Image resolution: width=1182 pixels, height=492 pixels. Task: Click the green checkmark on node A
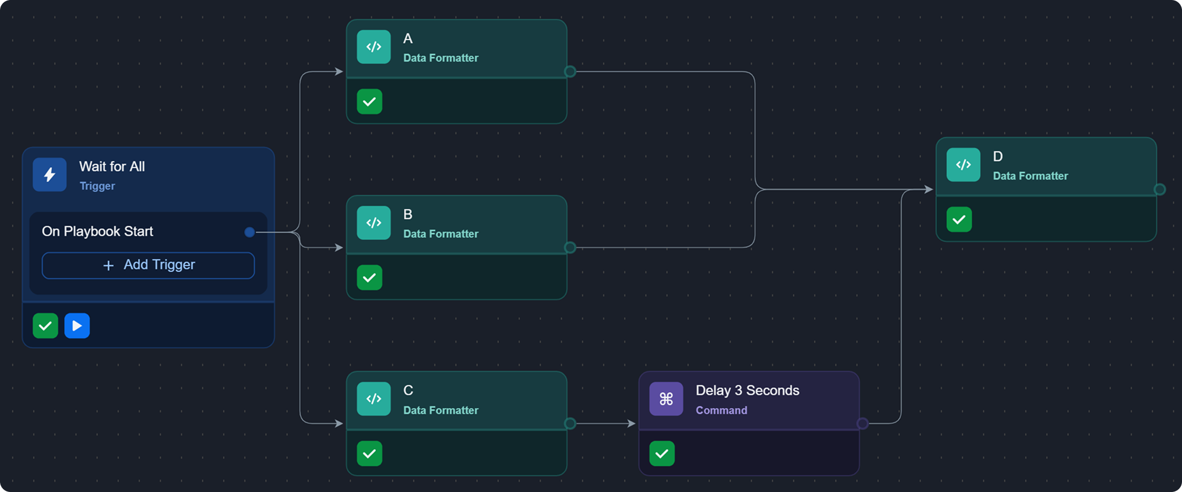[369, 102]
